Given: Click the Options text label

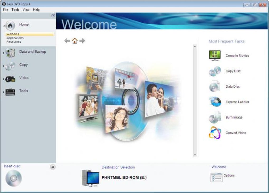Looking at the screenshot, I should [229, 175].
